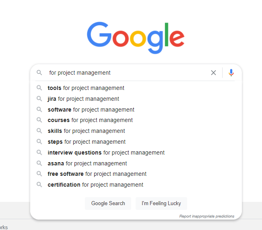The height and width of the screenshot is (230, 262).
Task: Click magnifier icon beside certification suggestion
Action: point(39,185)
